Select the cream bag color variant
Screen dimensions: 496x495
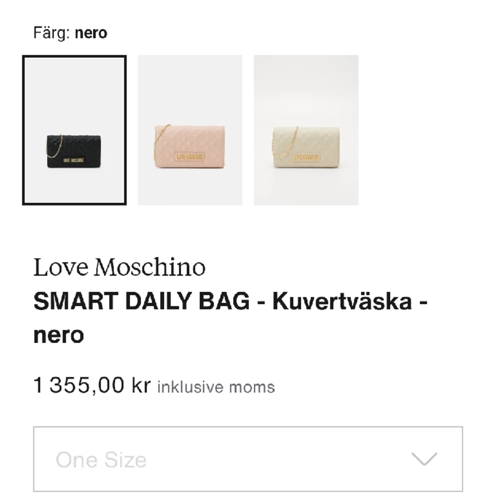pos(306,130)
